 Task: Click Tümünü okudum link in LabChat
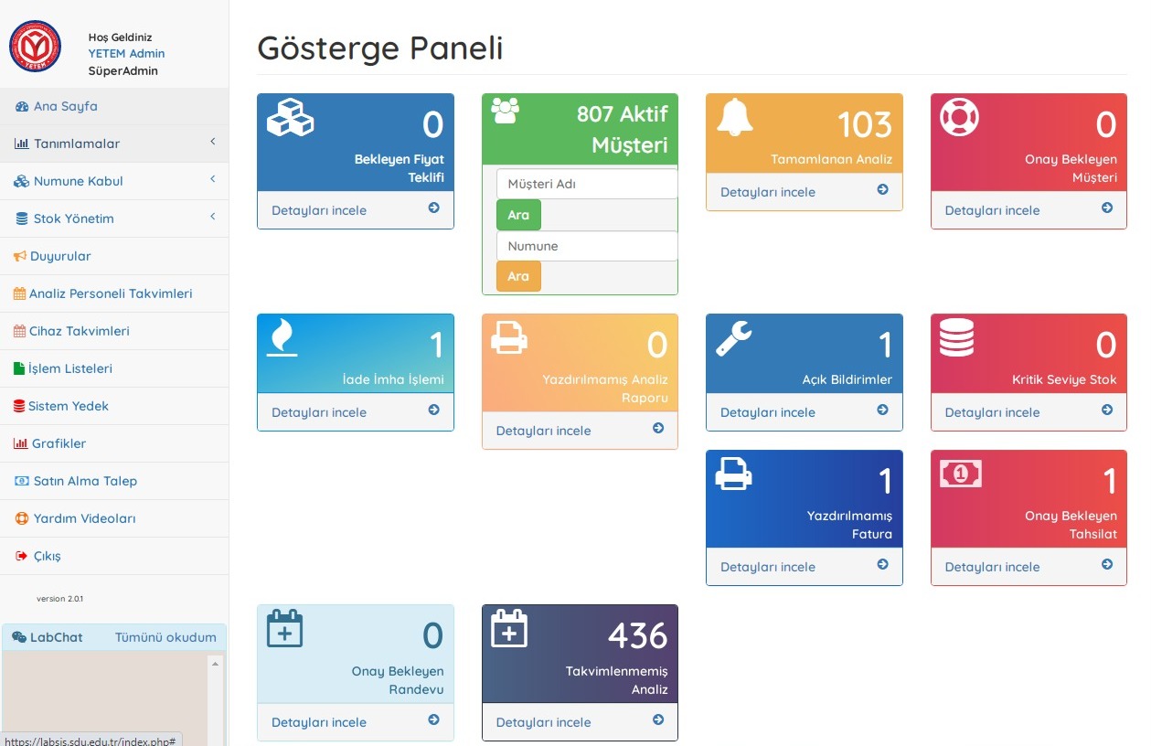point(165,637)
